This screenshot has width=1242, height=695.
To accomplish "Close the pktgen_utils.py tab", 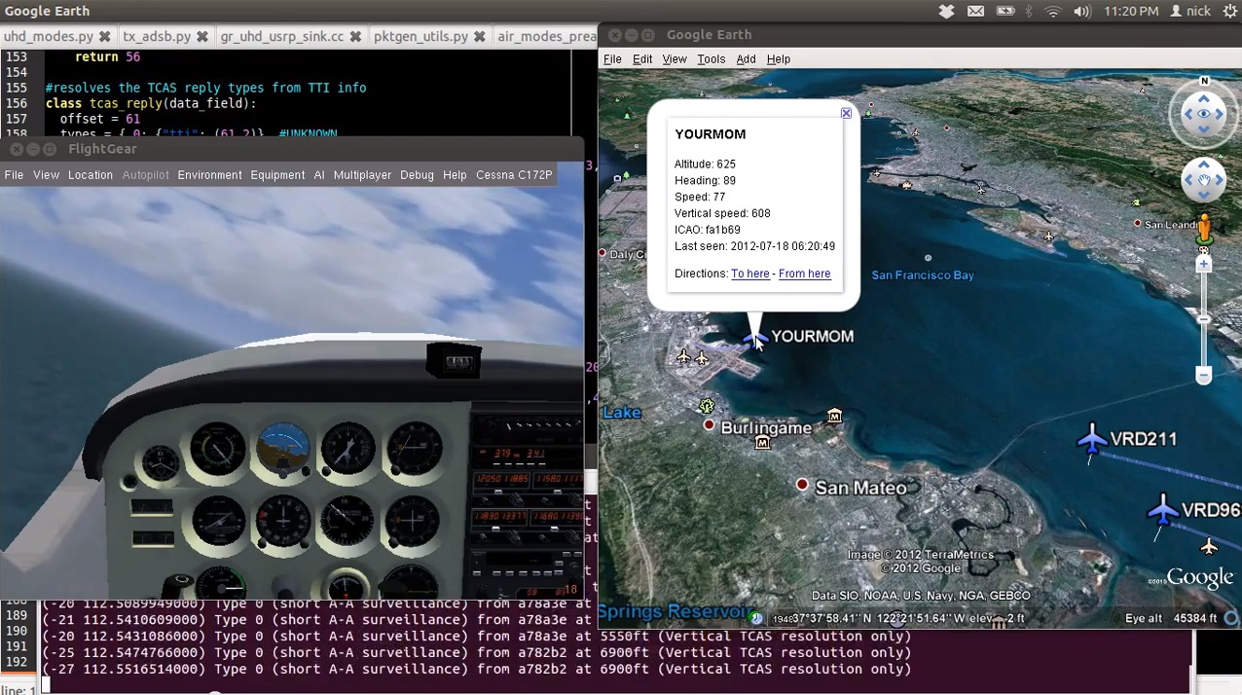I will pos(479,37).
